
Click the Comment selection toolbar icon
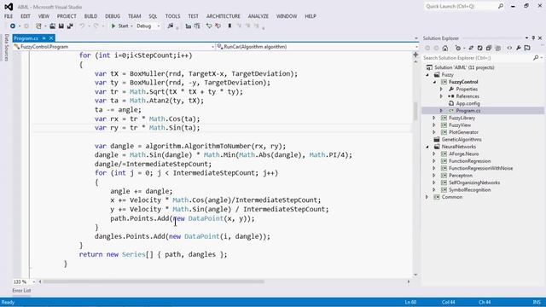click(x=208, y=26)
